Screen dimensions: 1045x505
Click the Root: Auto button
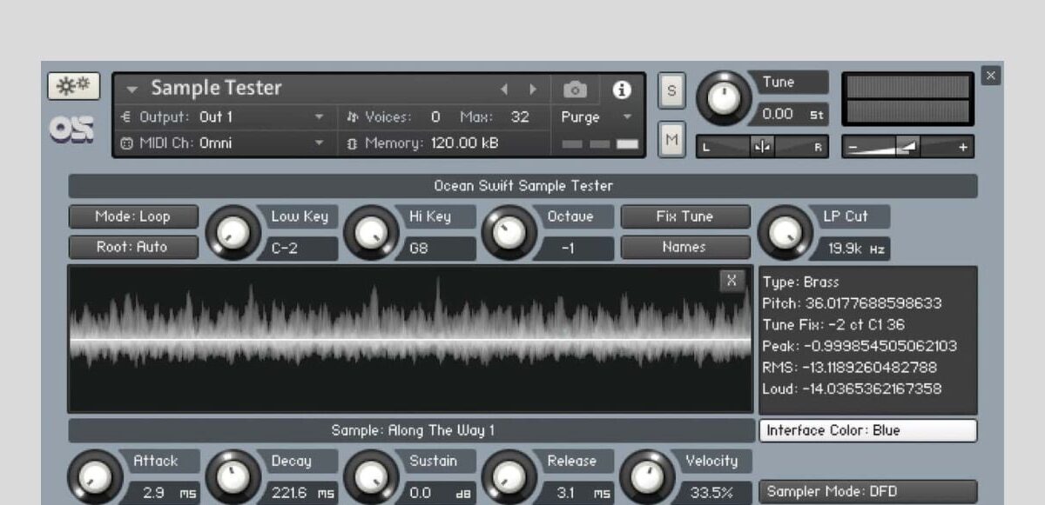click(x=132, y=247)
